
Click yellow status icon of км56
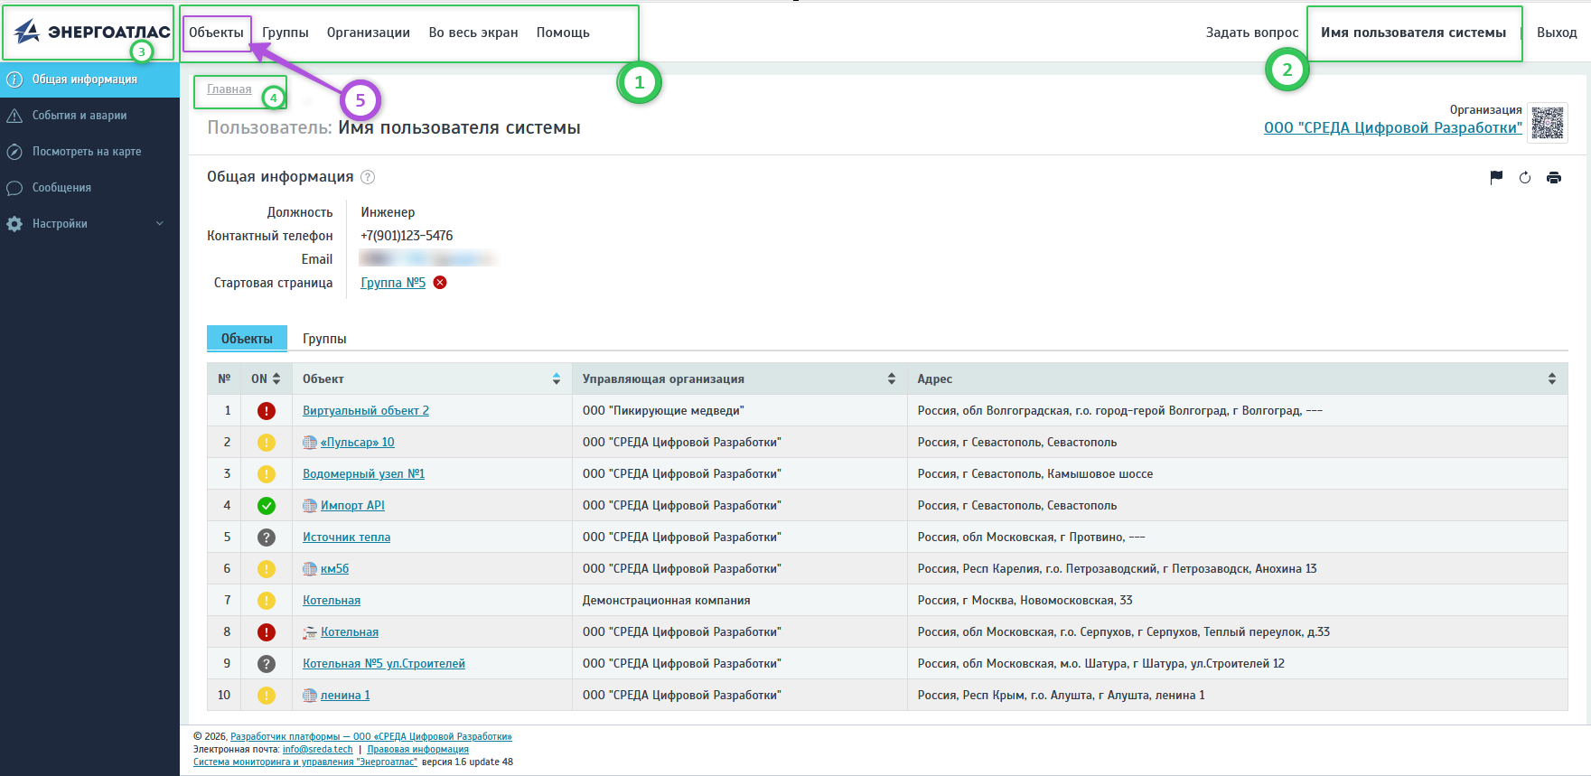point(267,569)
